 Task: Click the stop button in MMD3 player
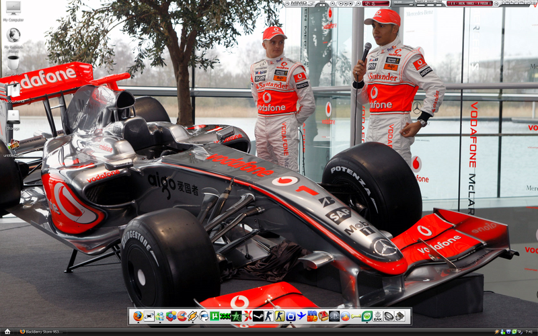(x=350, y=3)
